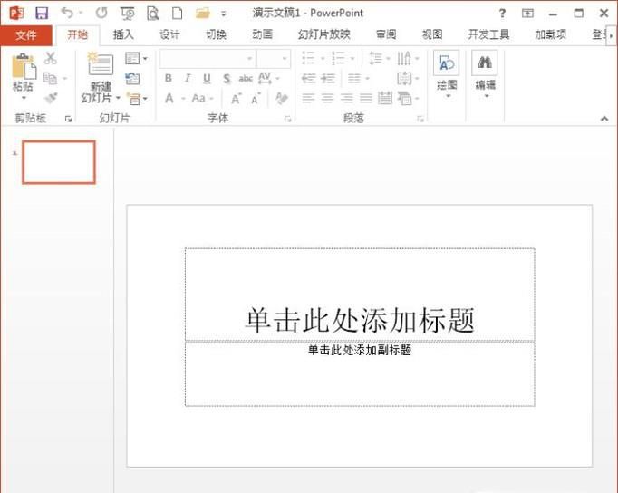Click the 单击此处添加标题 title placeholder
Viewport: 618px width, 493px height.
(x=360, y=318)
